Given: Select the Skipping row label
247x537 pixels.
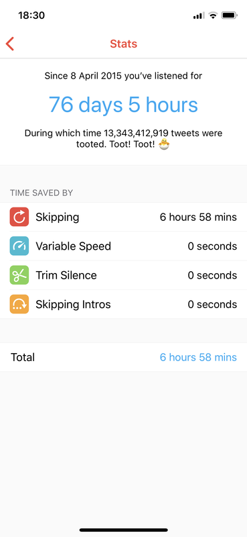Looking at the screenshot, I should tap(58, 217).
